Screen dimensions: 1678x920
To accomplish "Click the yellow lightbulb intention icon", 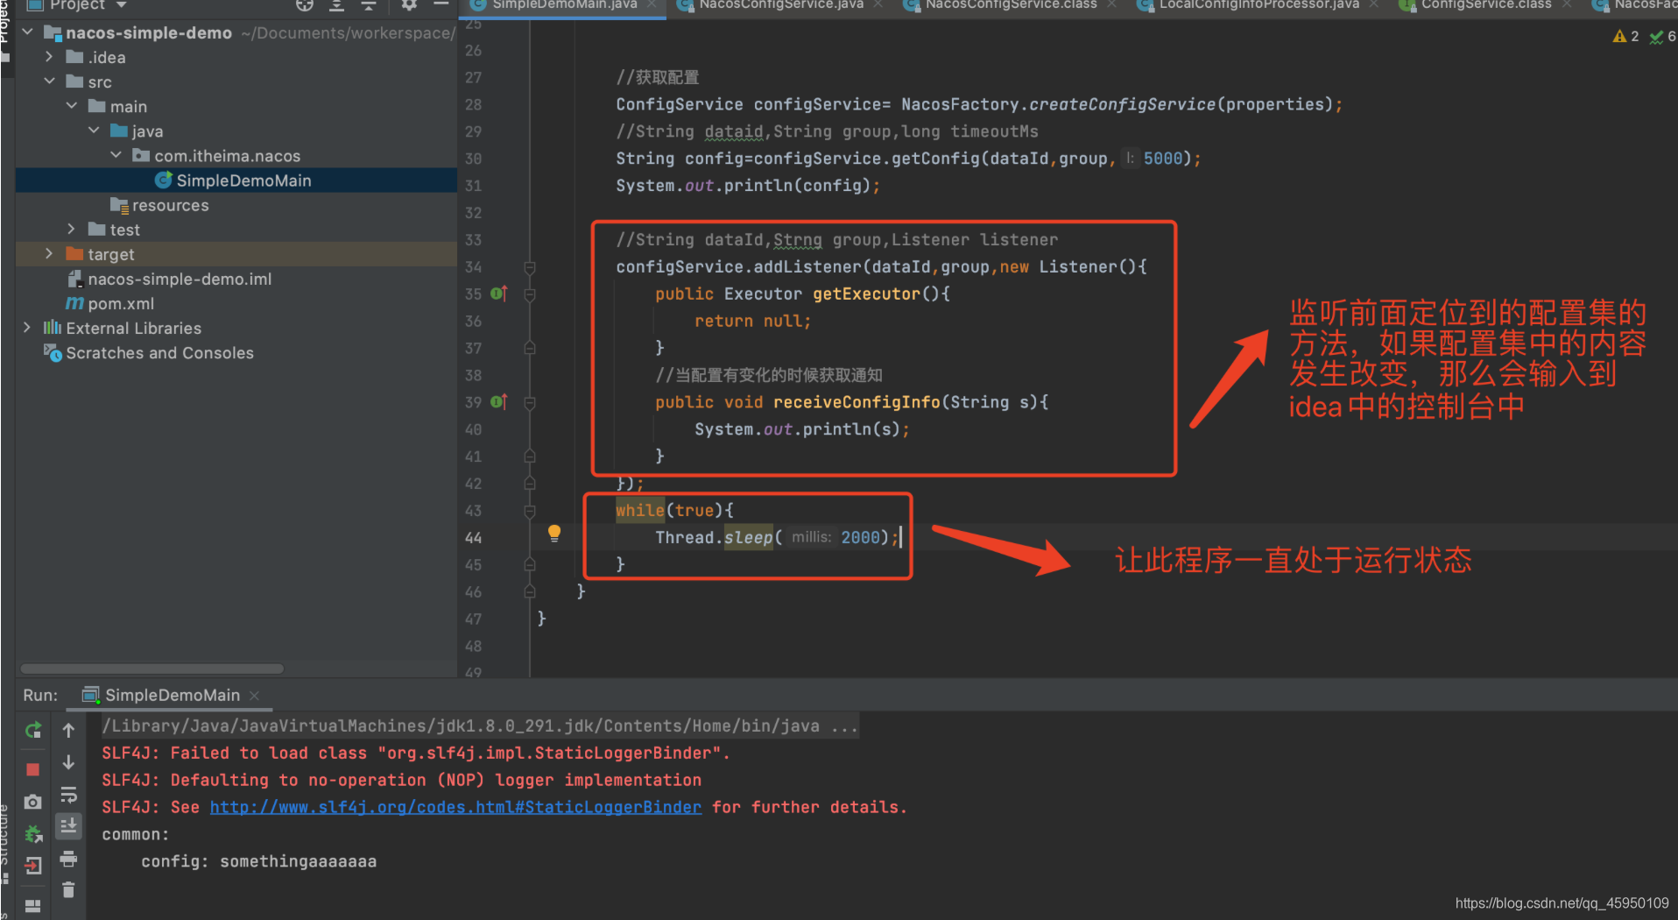I will click(553, 533).
